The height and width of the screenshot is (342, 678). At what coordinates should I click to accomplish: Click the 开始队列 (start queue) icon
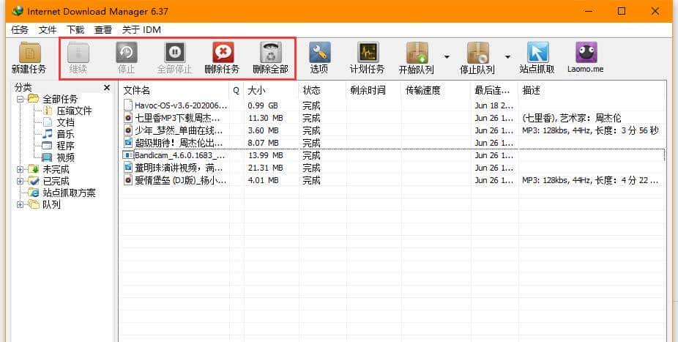pos(417,53)
